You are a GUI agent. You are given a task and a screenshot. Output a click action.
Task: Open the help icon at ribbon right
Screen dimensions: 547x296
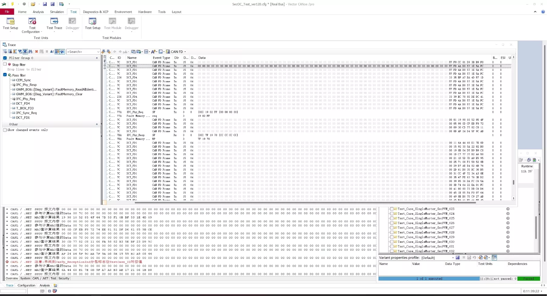click(x=543, y=12)
